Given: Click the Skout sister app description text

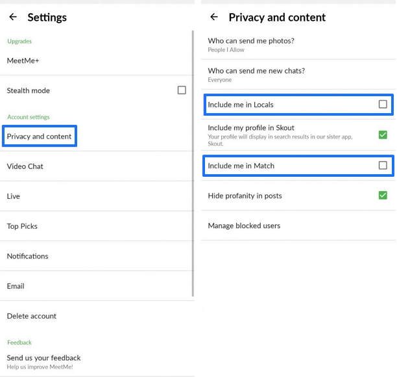Looking at the screenshot, I should click(280, 140).
